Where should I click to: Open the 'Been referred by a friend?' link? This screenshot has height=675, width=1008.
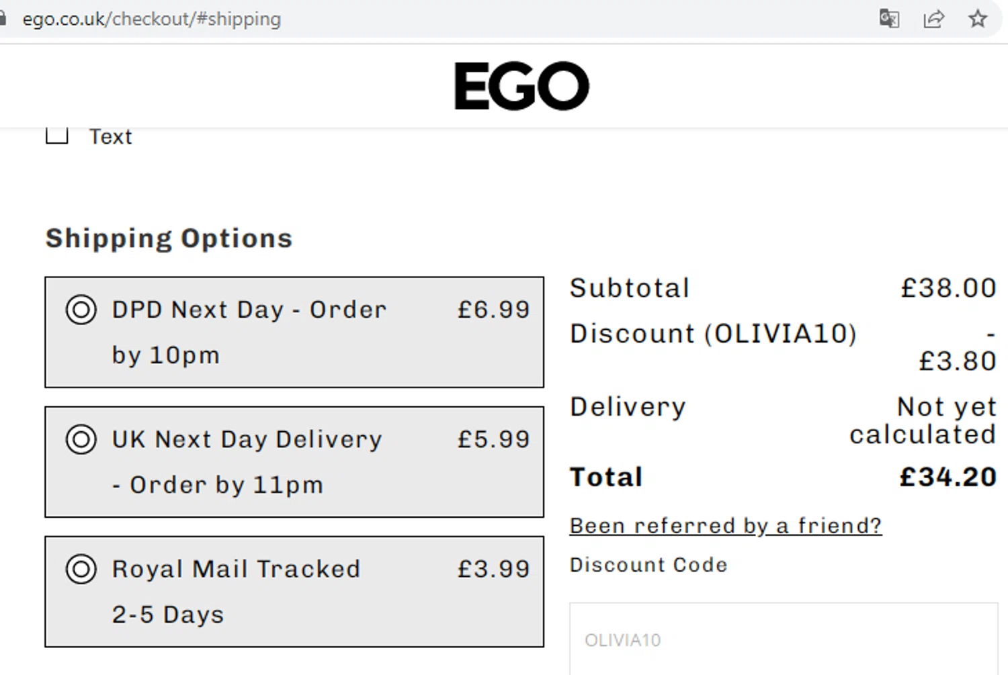[x=725, y=525]
